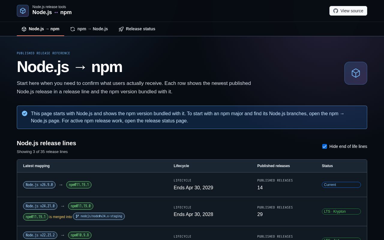Click the GitHub icon in View source
This screenshot has width=384, height=240.
tap(336, 11)
